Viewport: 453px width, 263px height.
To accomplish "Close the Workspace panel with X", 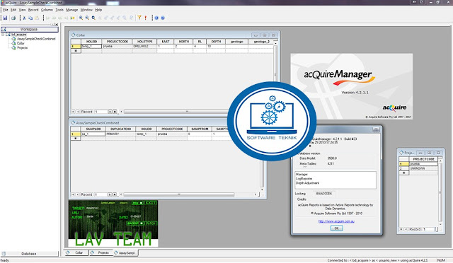I will coord(57,25).
